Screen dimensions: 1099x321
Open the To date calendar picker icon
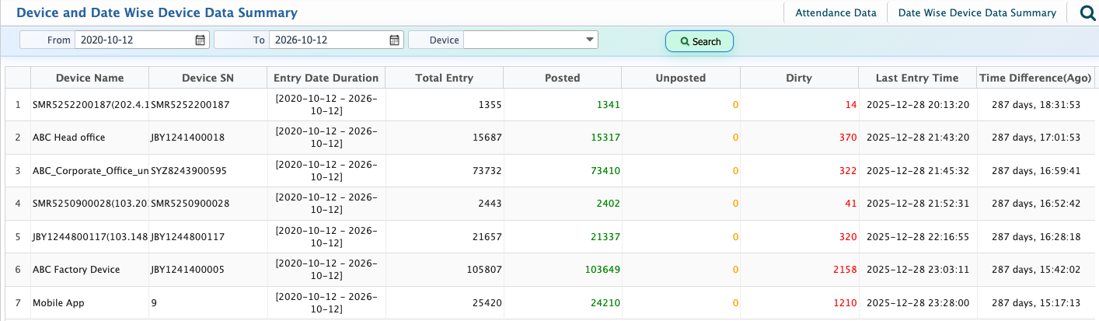tap(394, 40)
